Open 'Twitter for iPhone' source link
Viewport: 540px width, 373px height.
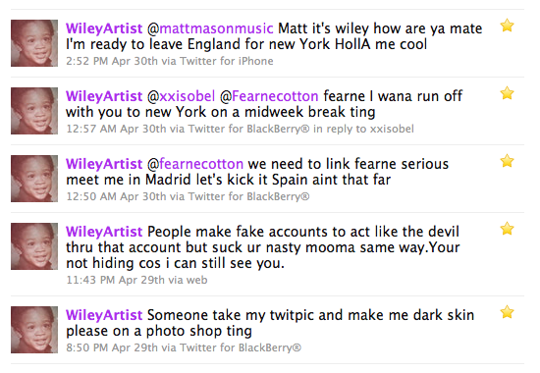pyautogui.click(x=227, y=61)
